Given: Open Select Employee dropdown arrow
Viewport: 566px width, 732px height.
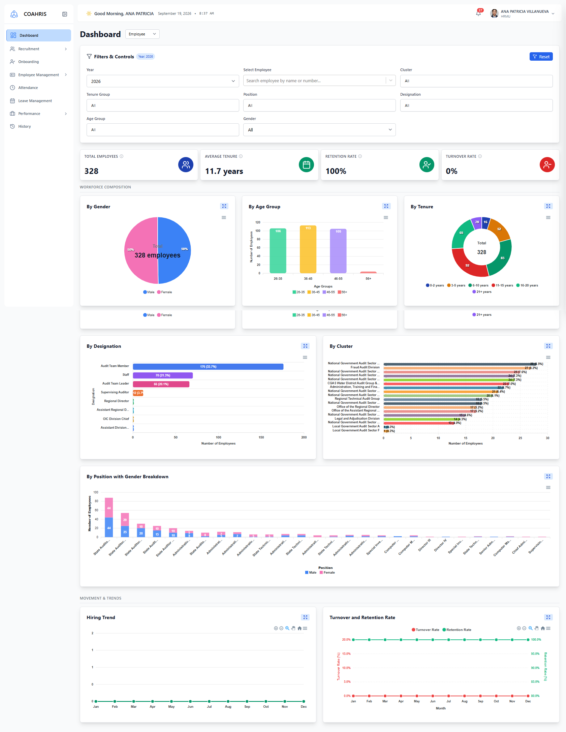Looking at the screenshot, I should point(391,81).
